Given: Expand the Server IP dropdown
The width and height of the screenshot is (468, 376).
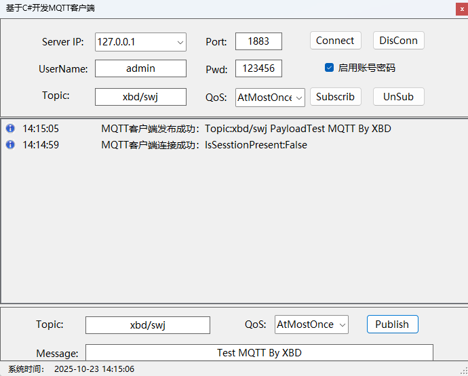Looking at the screenshot, I should coord(180,42).
